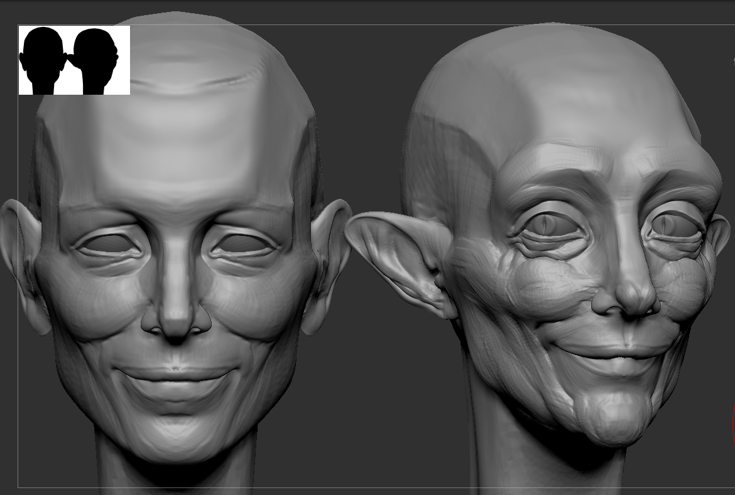
Task: Click the front-view sculpted head model
Action: click(x=176, y=253)
